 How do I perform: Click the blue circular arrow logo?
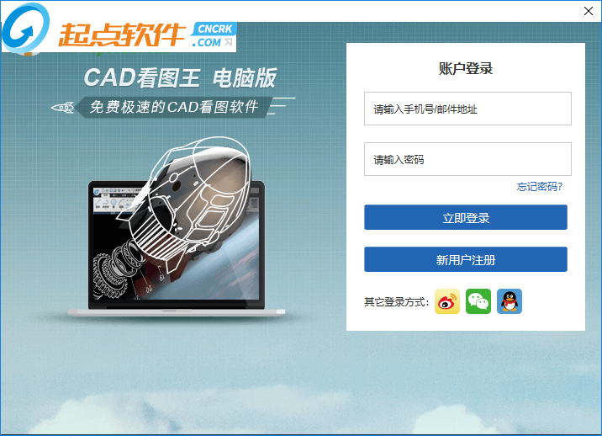[x=25, y=28]
